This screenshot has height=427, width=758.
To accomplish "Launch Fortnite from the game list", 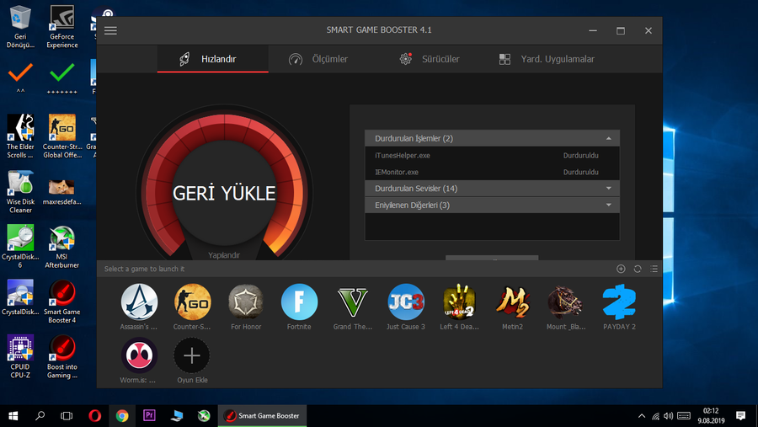I will tap(299, 307).
